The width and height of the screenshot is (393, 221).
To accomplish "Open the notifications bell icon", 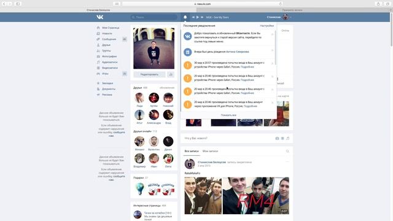I will [185, 17].
